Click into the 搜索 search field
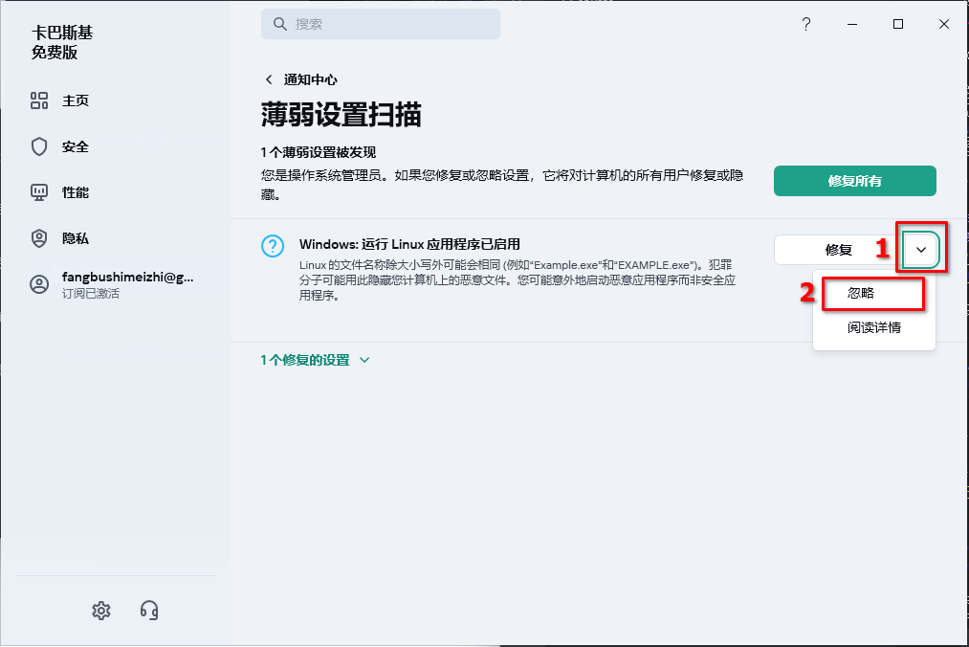969x647 pixels. tap(392, 24)
